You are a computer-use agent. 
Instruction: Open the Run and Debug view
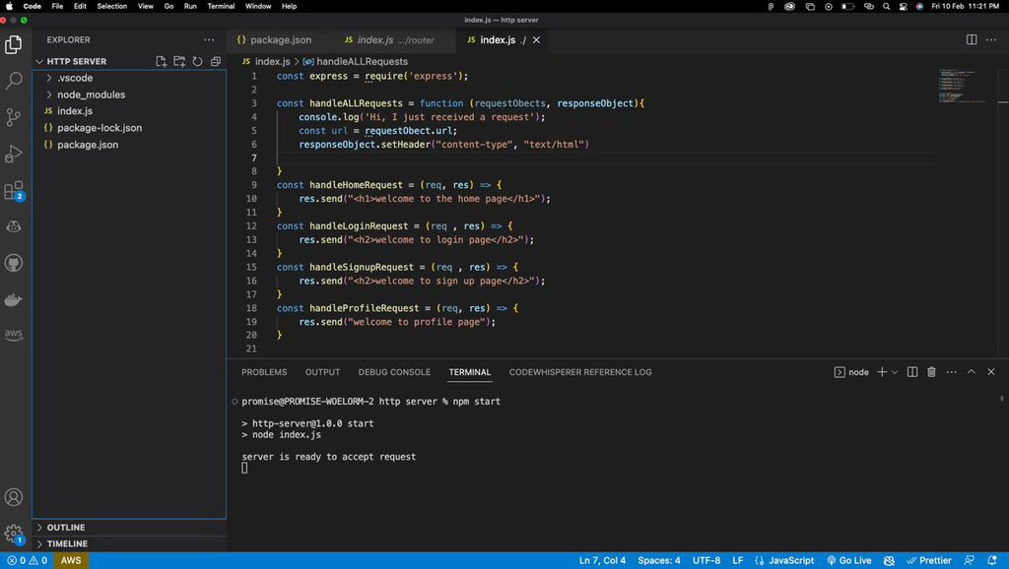pos(14,154)
